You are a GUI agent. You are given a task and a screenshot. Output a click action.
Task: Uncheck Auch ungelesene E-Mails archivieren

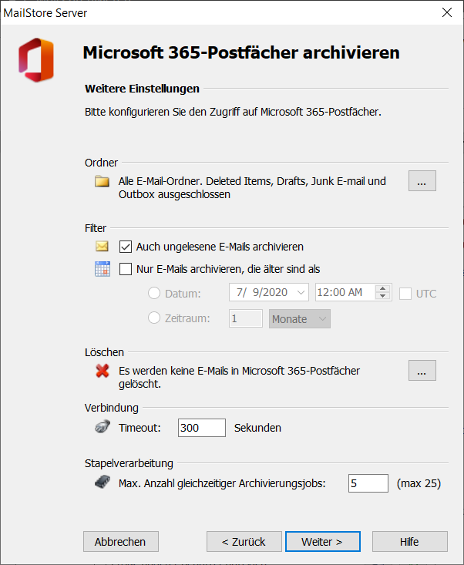click(x=126, y=247)
